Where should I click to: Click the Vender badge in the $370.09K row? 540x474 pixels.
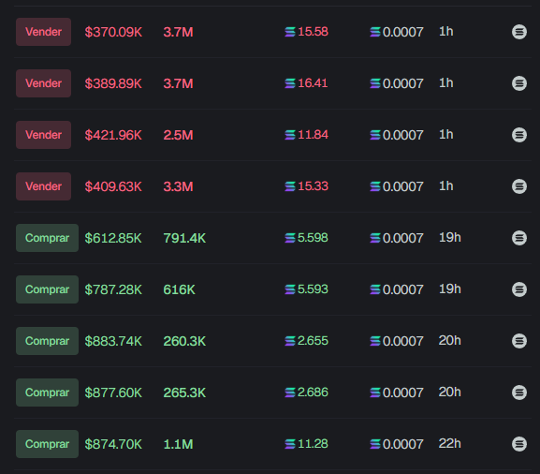(x=43, y=32)
